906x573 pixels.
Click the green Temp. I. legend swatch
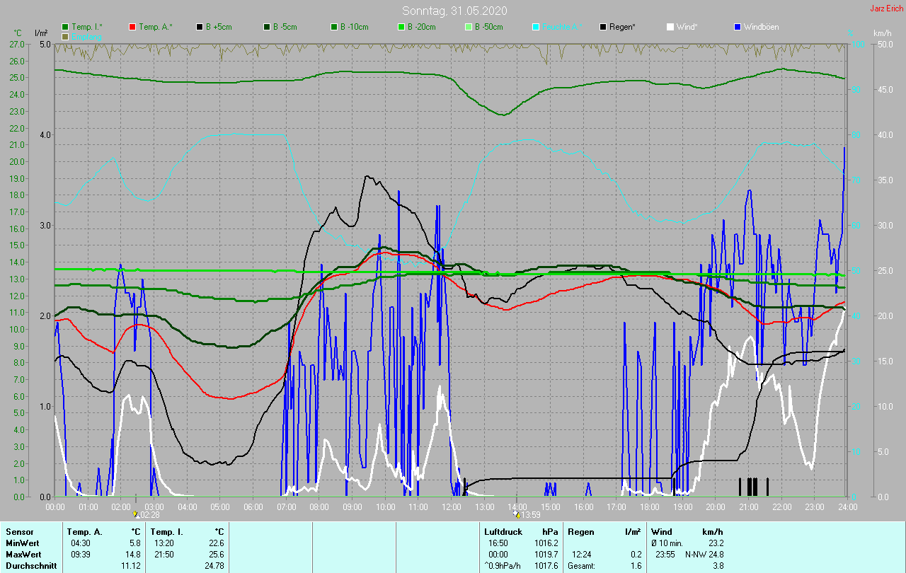pos(66,27)
